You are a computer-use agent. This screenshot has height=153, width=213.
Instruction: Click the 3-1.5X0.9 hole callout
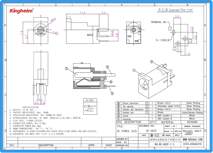162,40
